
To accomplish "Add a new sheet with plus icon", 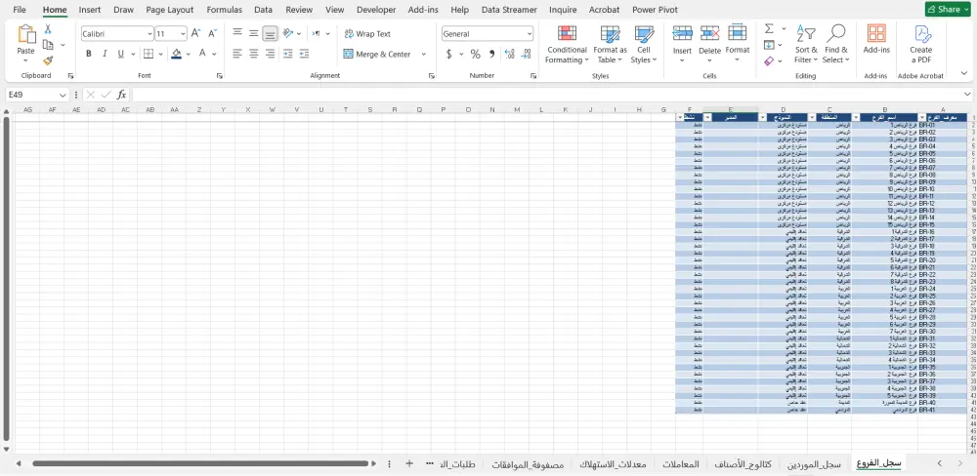I will pos(409,463).
